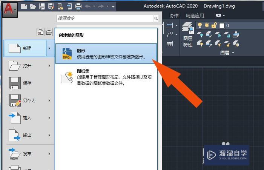Click the Layer Isolate icon with down arrow
The image size is (264, 170).
[x=209, y=34]
